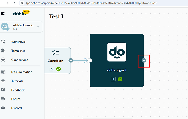188x119 pixels.
Task: Add step via doFlo agent plus button
Action: 144,61
